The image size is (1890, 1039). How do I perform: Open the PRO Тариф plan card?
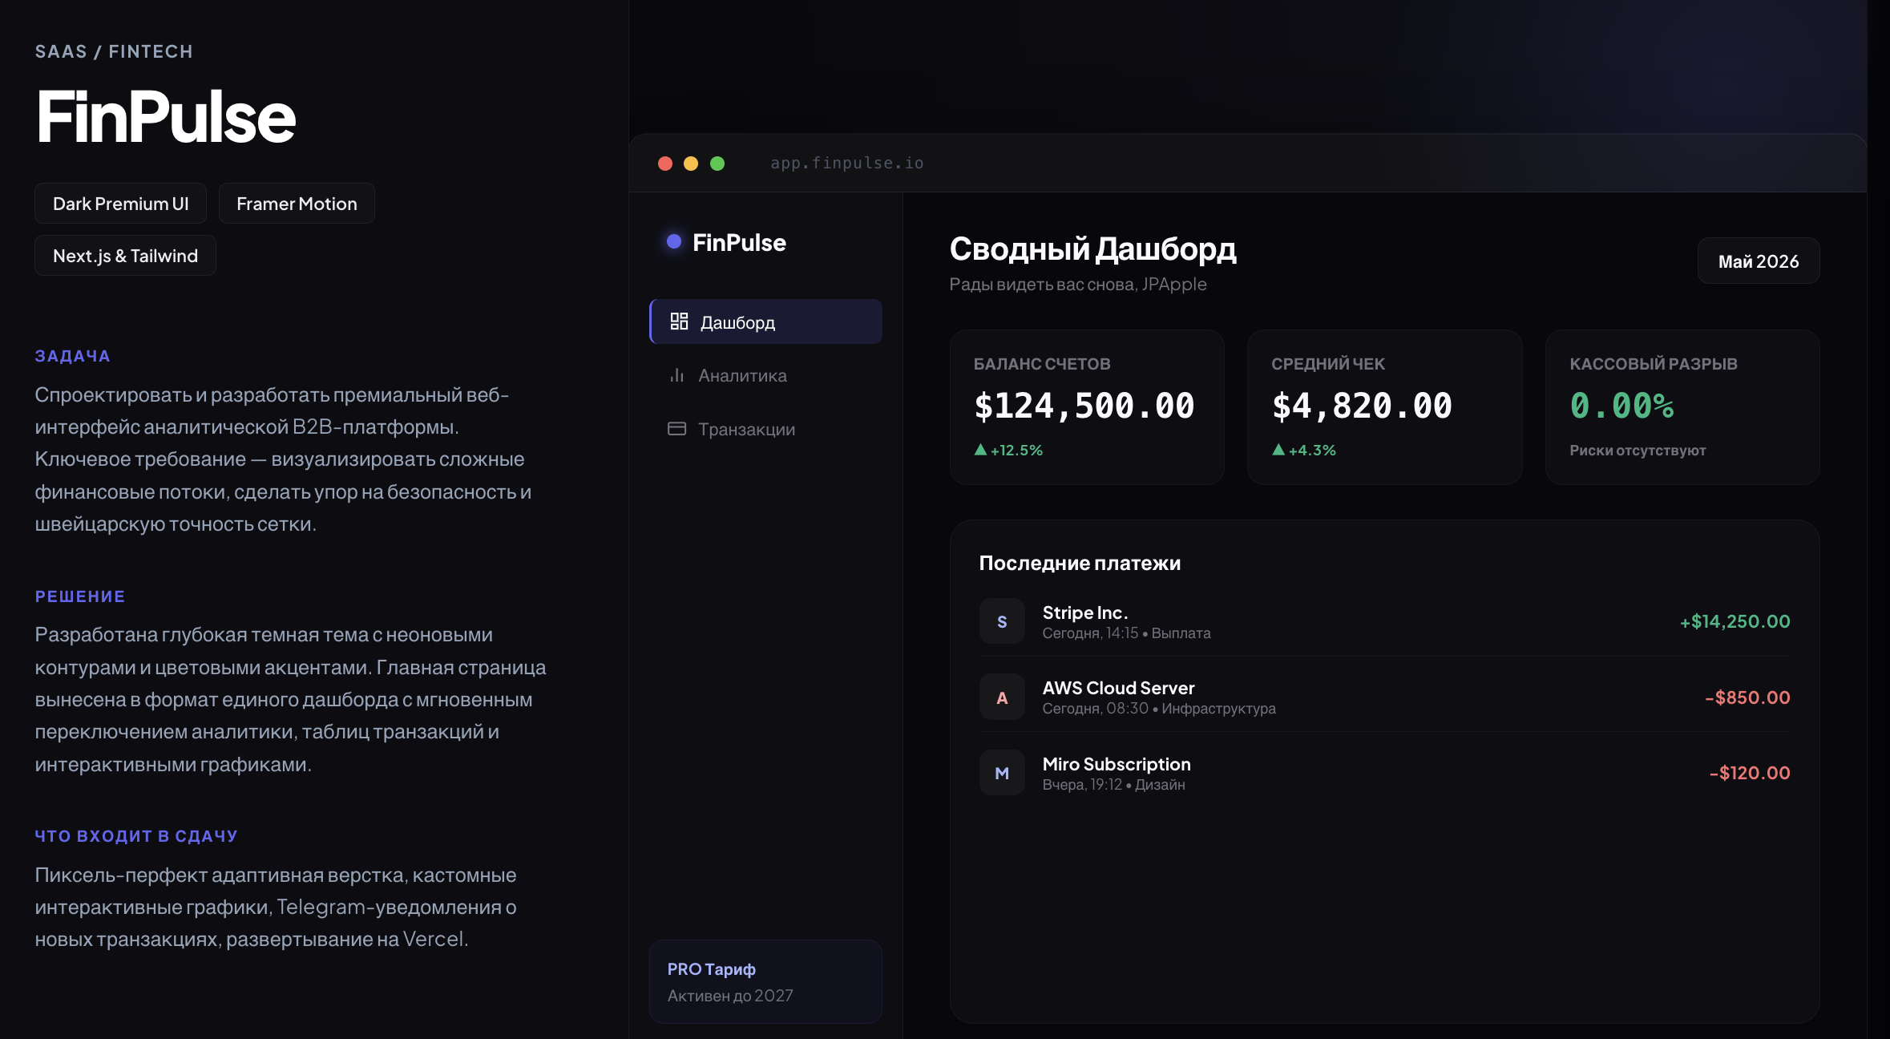765,981
